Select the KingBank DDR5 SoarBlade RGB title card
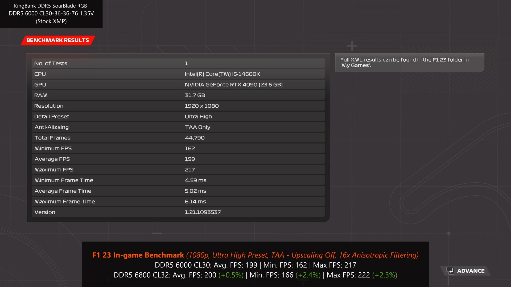The width and height of the screenshot is (511, 287). click(51, 14)
